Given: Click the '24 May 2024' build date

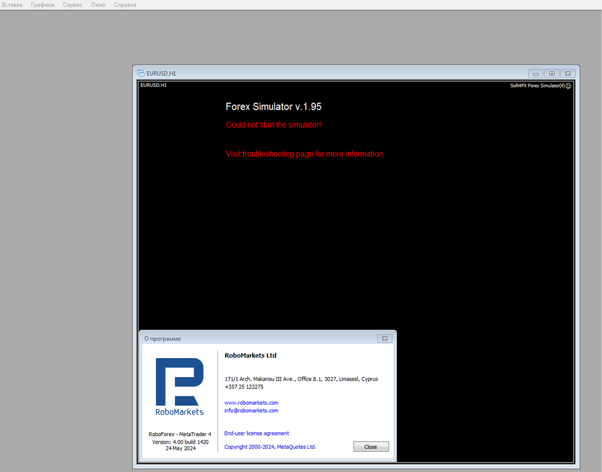Looking at the screenshot, I should coord(181,448).
